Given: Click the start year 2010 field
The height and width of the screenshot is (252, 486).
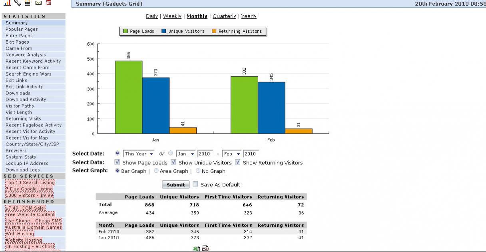Looking at the screenshot, I should [x=205, y=154].
